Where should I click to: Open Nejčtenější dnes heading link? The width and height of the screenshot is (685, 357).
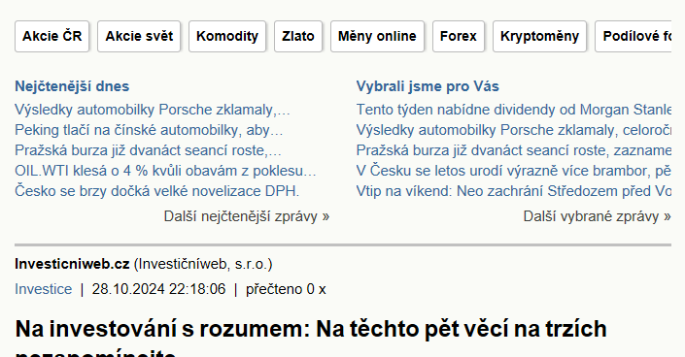click(x=72, y=86)
